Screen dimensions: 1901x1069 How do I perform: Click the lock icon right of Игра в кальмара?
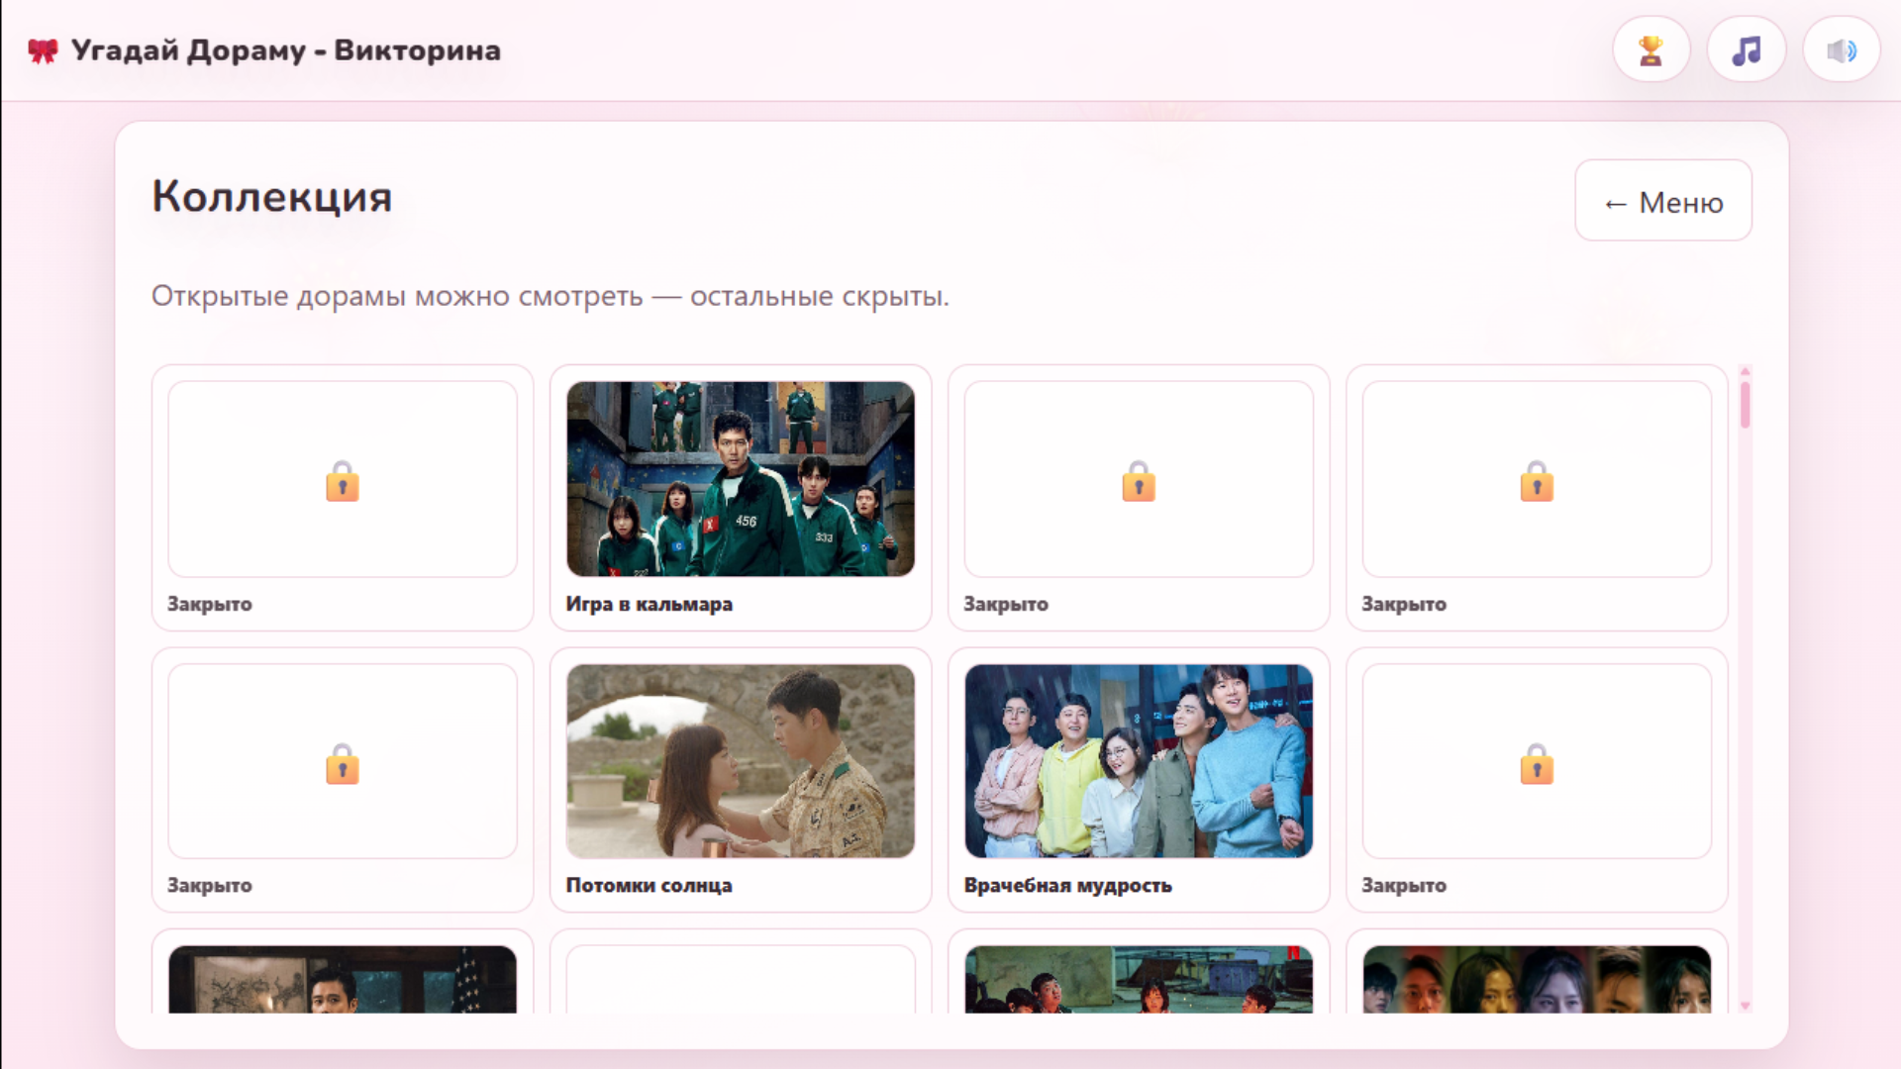(1138, 482)
